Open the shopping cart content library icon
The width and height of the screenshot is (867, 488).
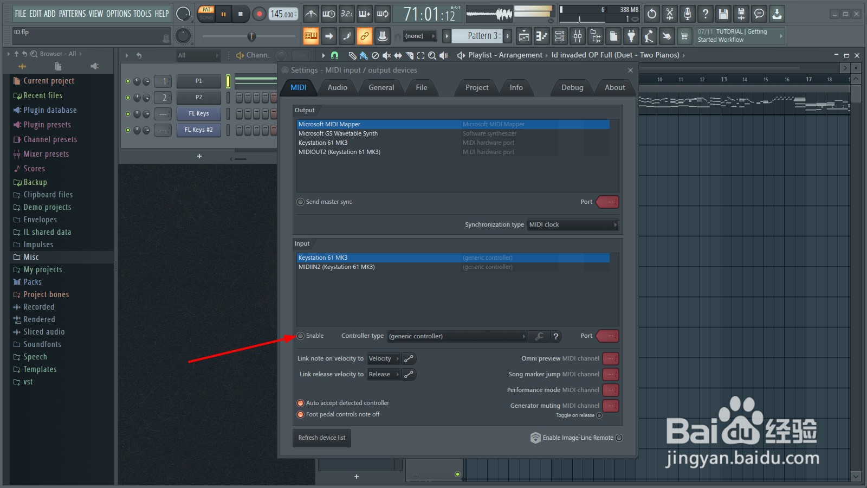(685, 36)
